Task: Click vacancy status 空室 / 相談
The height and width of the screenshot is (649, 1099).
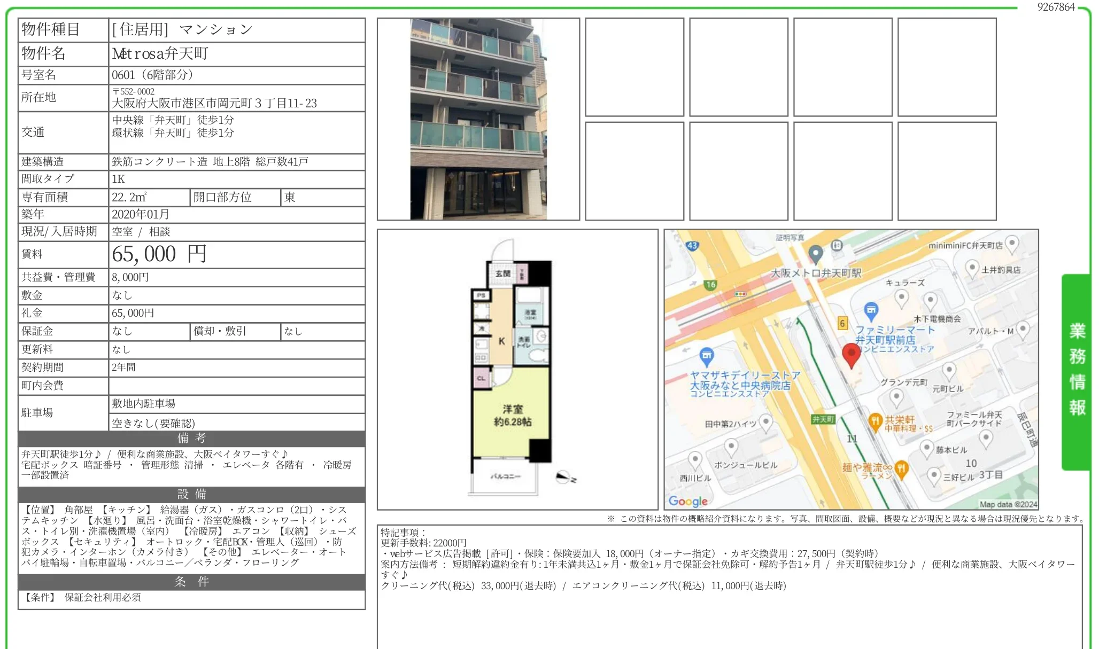Action: pos(141,232)
